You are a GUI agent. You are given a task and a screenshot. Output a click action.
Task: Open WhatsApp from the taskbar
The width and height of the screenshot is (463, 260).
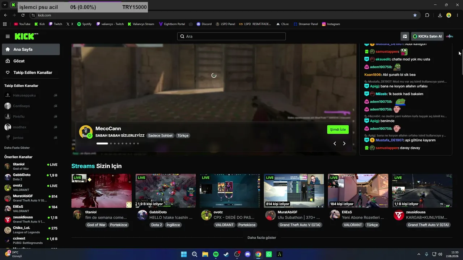tap(269, 254)
